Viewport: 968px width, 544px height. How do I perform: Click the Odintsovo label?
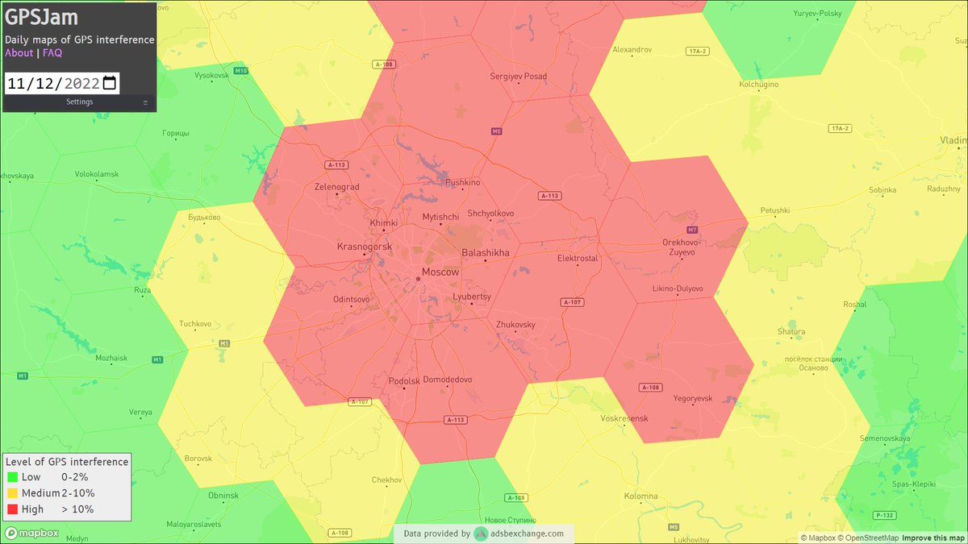coord(351,300)
